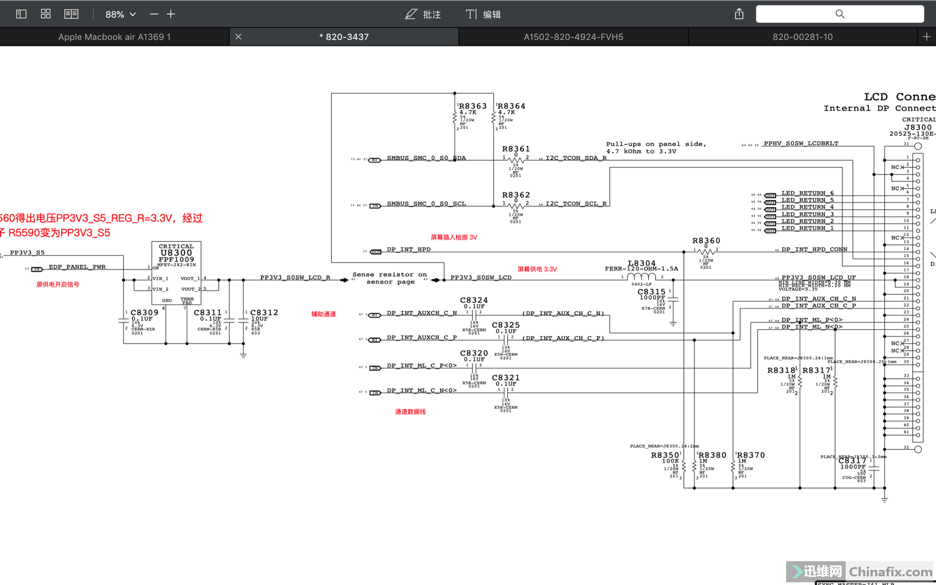Image resolution: width=936 pixels, height=585 pixels.
Task: Select the I2C_TCON_SDA_R net label
Action: (576, 158)
